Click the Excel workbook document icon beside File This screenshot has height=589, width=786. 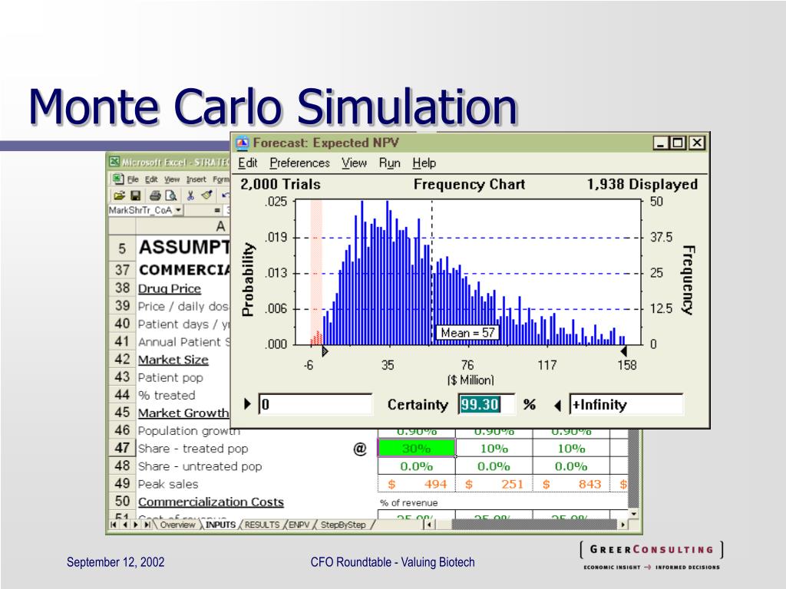pos(117,179)
